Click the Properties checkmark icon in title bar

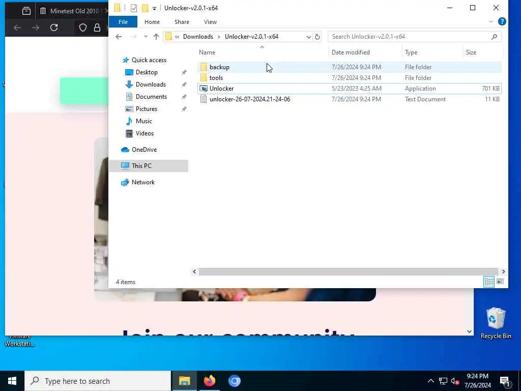point(134,8)
